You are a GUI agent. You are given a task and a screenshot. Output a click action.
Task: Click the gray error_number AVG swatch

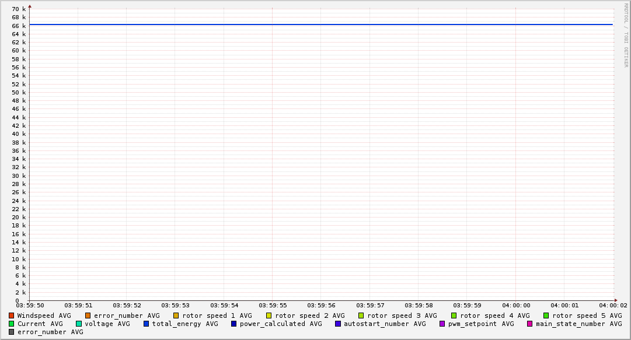pos(11,332)
